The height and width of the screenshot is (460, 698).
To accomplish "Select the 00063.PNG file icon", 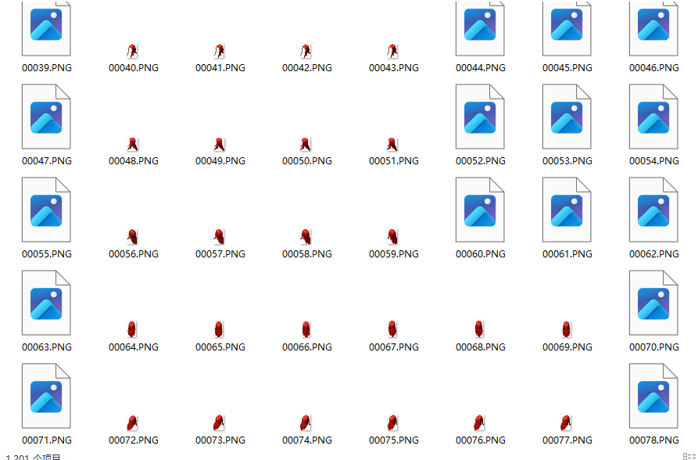I will (46, 303).
